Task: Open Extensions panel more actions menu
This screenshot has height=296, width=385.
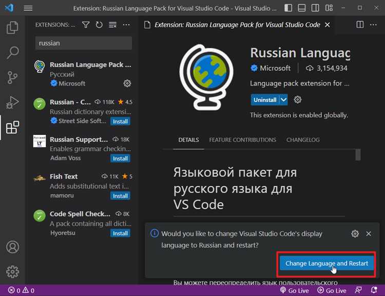Action: click(x=126, y=25)
